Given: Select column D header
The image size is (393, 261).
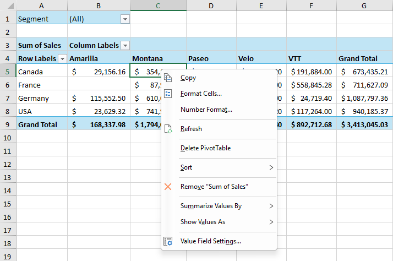Looking at the screenshot, I should [x=211, y=6].
